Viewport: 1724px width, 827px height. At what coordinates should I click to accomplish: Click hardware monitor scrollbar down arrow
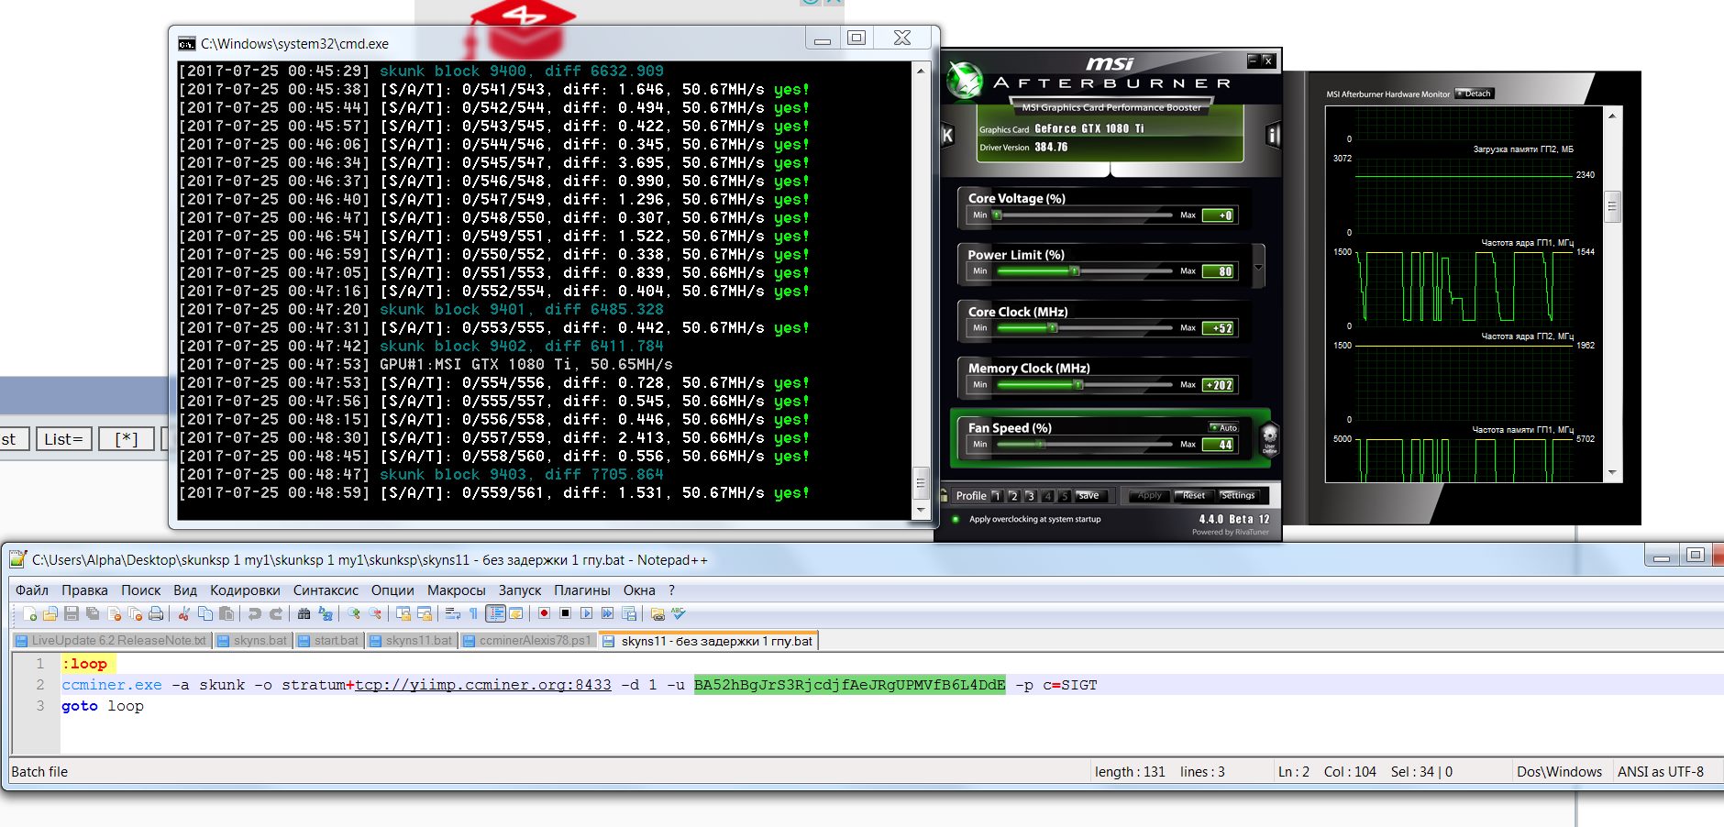[1612, 473]
